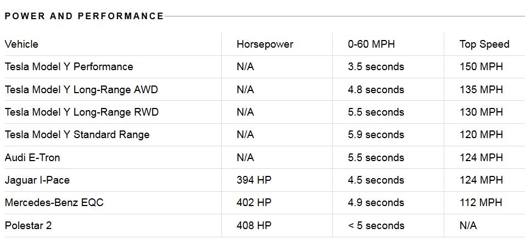The width and height of the screenshot is (525, 251).
Task: Select the Jaguar I-Pace vehicle name
Action: (37, 180)
